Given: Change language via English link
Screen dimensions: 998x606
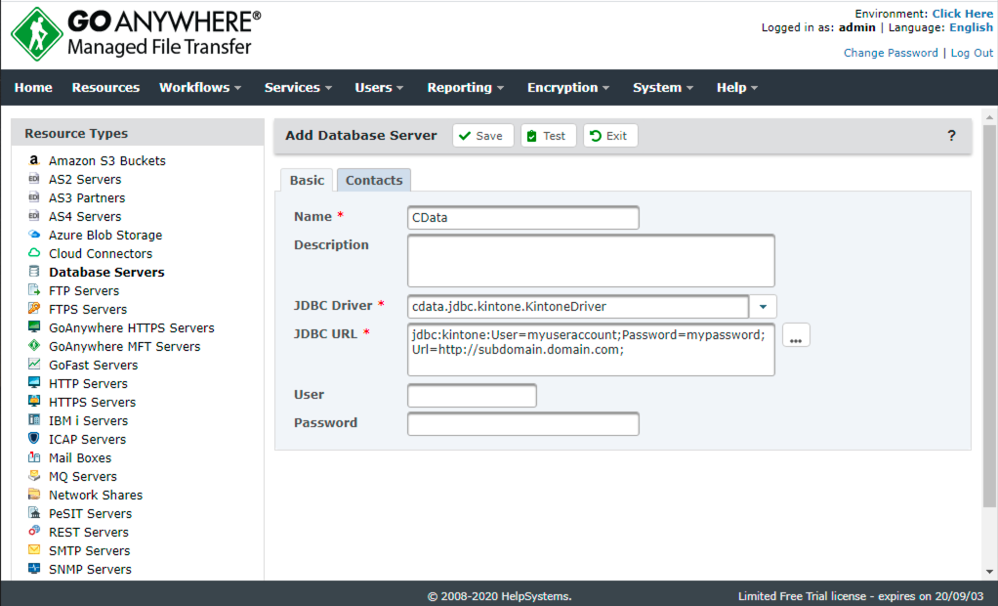Looking at the screenshot, I should [971, 27].
